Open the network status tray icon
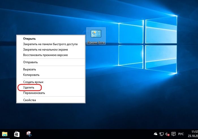The image size is (198, 139). pos(161,134)
